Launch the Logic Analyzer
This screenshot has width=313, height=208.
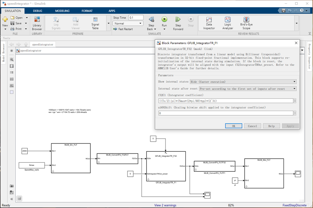[x=228, y=23]
